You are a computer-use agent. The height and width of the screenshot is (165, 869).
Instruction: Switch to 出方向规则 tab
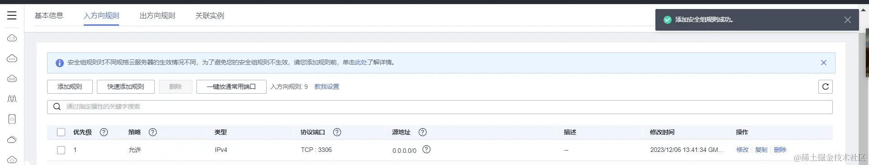pos(157,16)
